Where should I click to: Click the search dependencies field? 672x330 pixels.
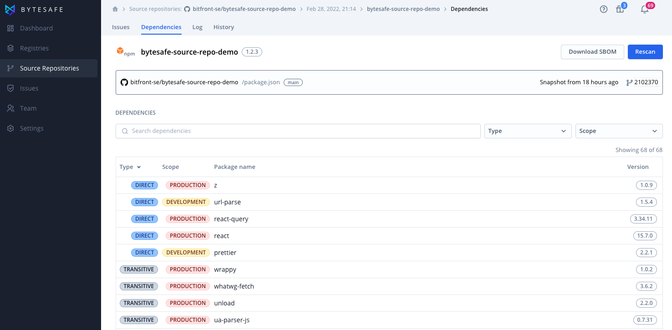[x=298, y=131]
